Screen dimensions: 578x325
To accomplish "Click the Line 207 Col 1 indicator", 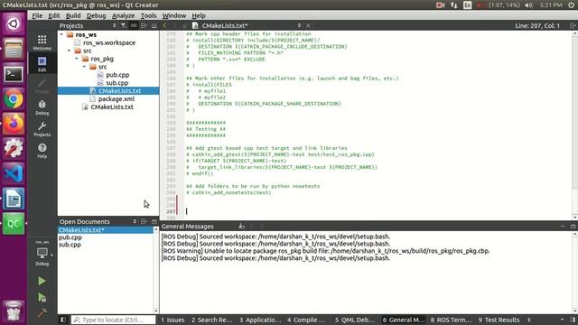I will [x=537, y=25].
